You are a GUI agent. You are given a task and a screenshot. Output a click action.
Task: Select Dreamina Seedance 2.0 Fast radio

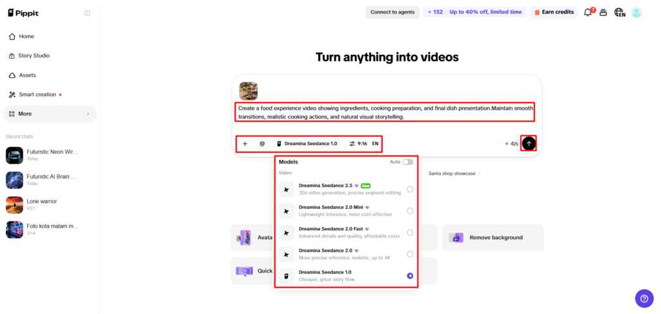[410, 232]
